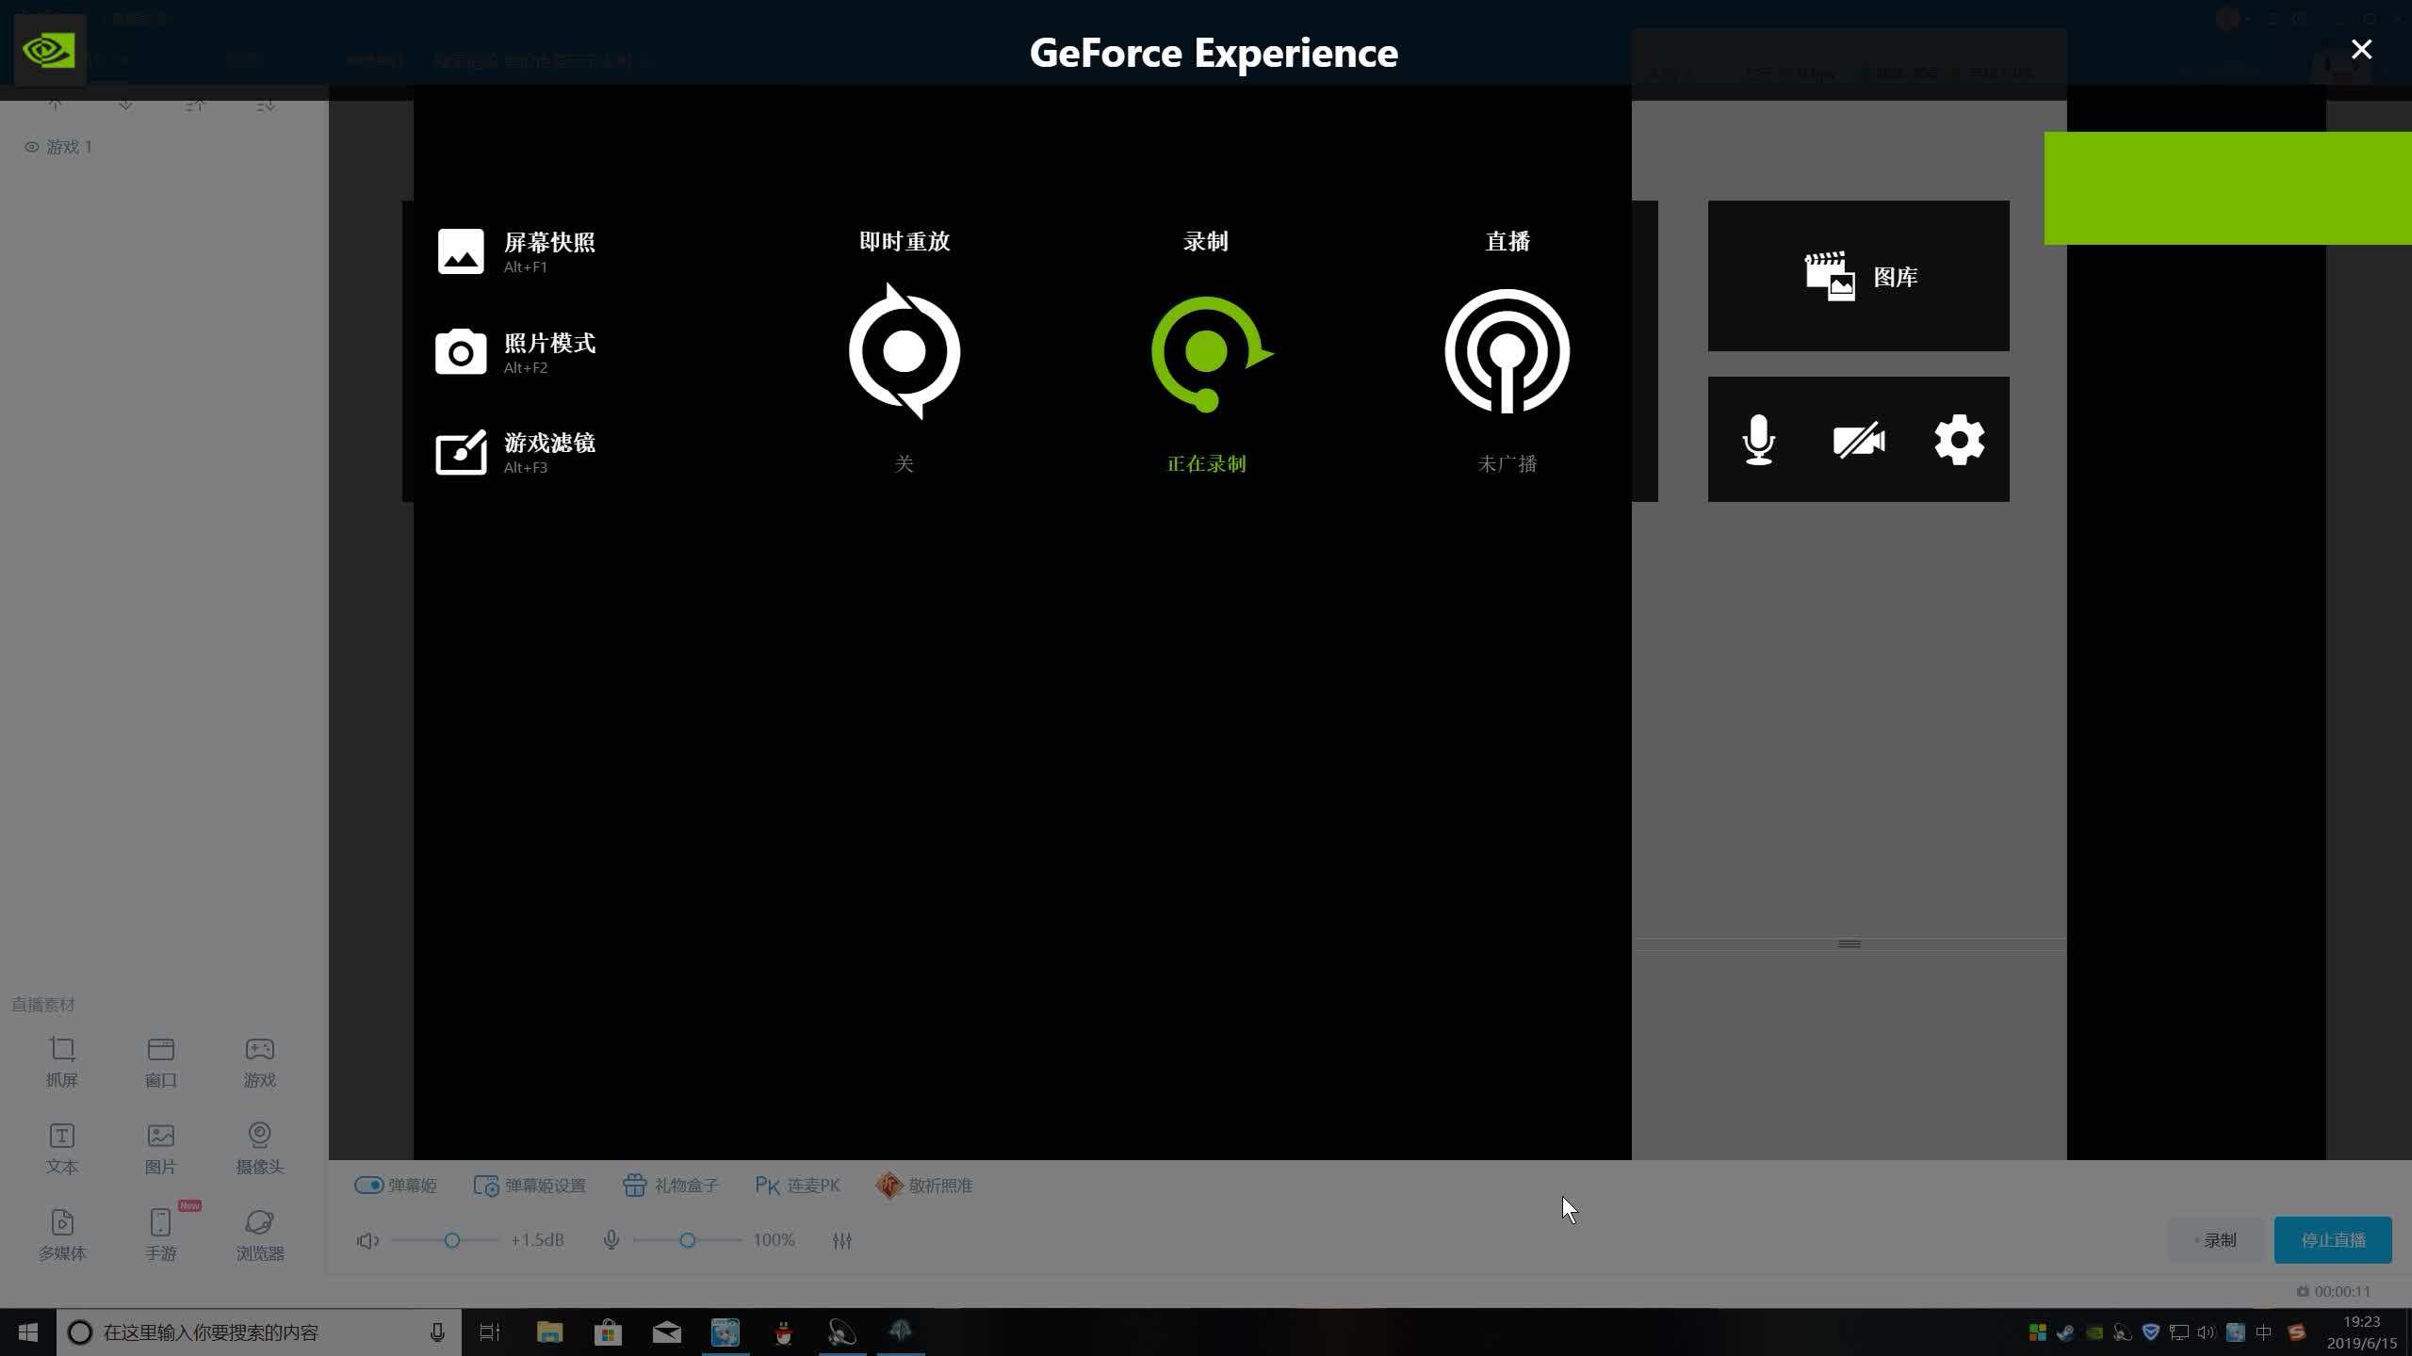Open Game Filter (游戏滤镜) icon
The height and width of the screenshot is (1356, 2412).
click(x=461, y=453)
